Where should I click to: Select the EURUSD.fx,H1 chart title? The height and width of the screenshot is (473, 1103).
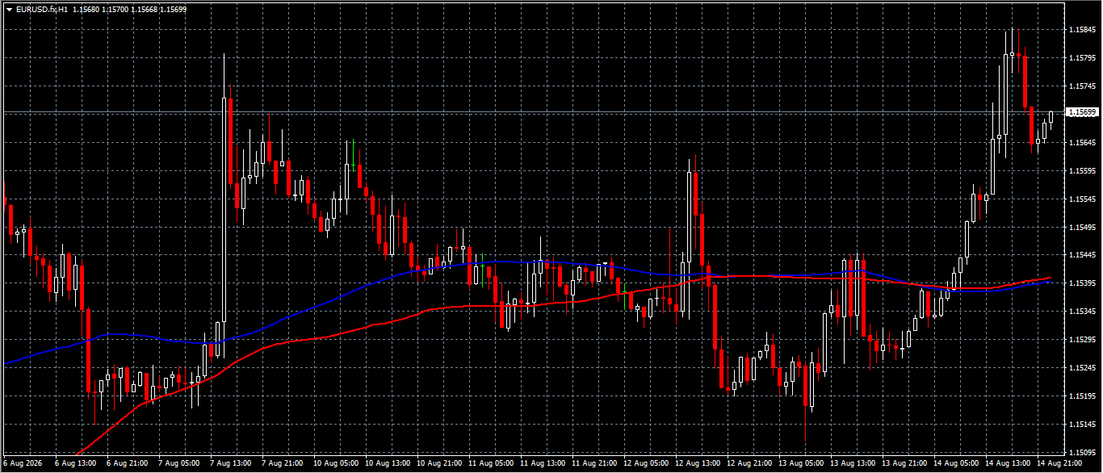pyautogui.click(x=41, y=9)
